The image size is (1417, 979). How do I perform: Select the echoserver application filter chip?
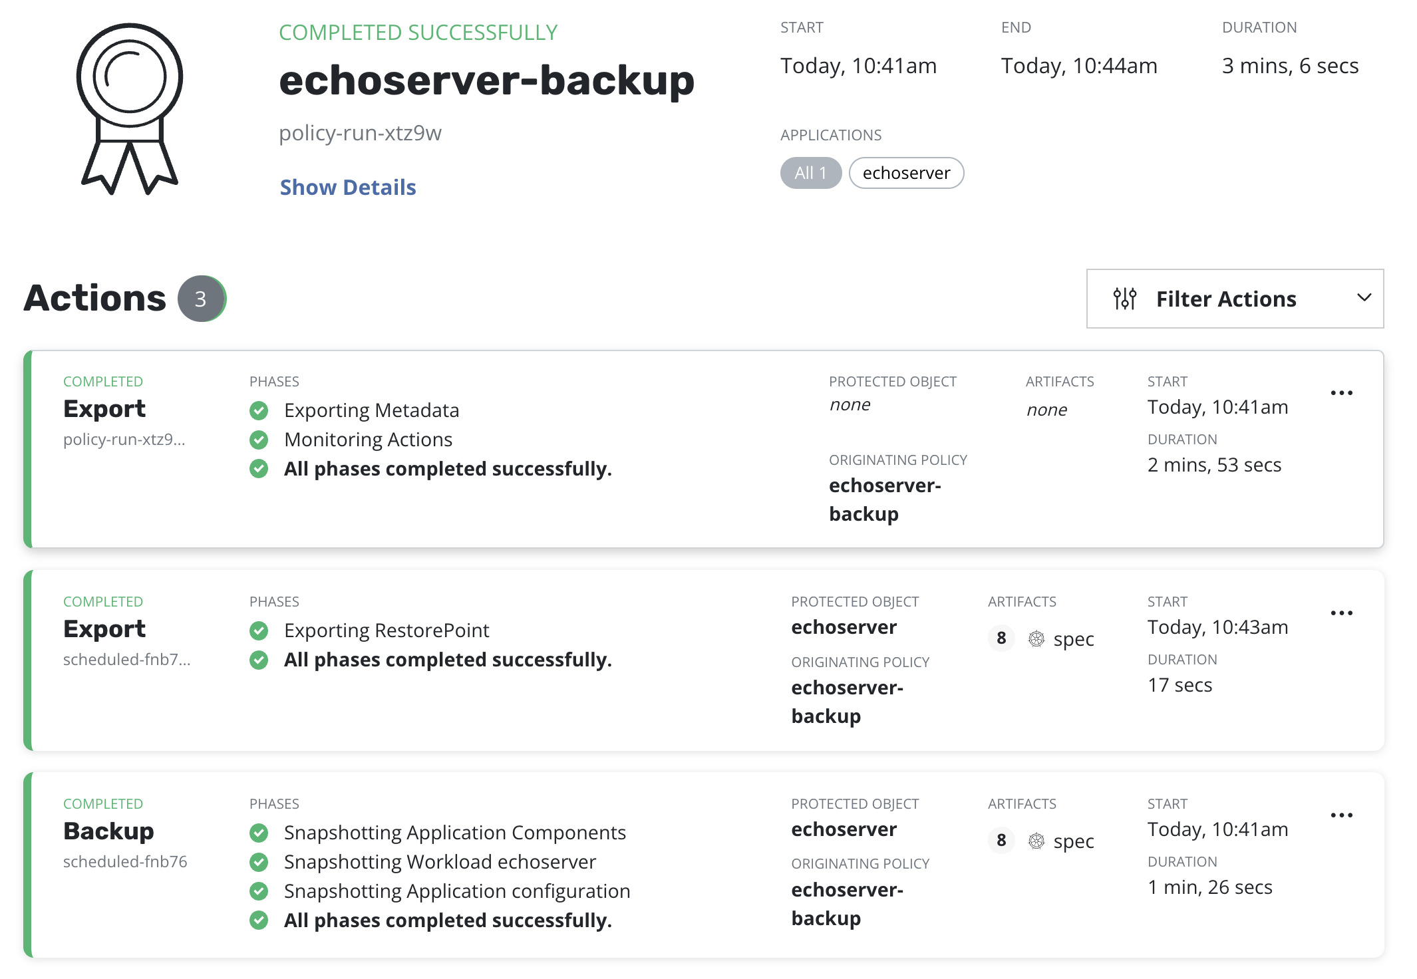click(905, 173)
